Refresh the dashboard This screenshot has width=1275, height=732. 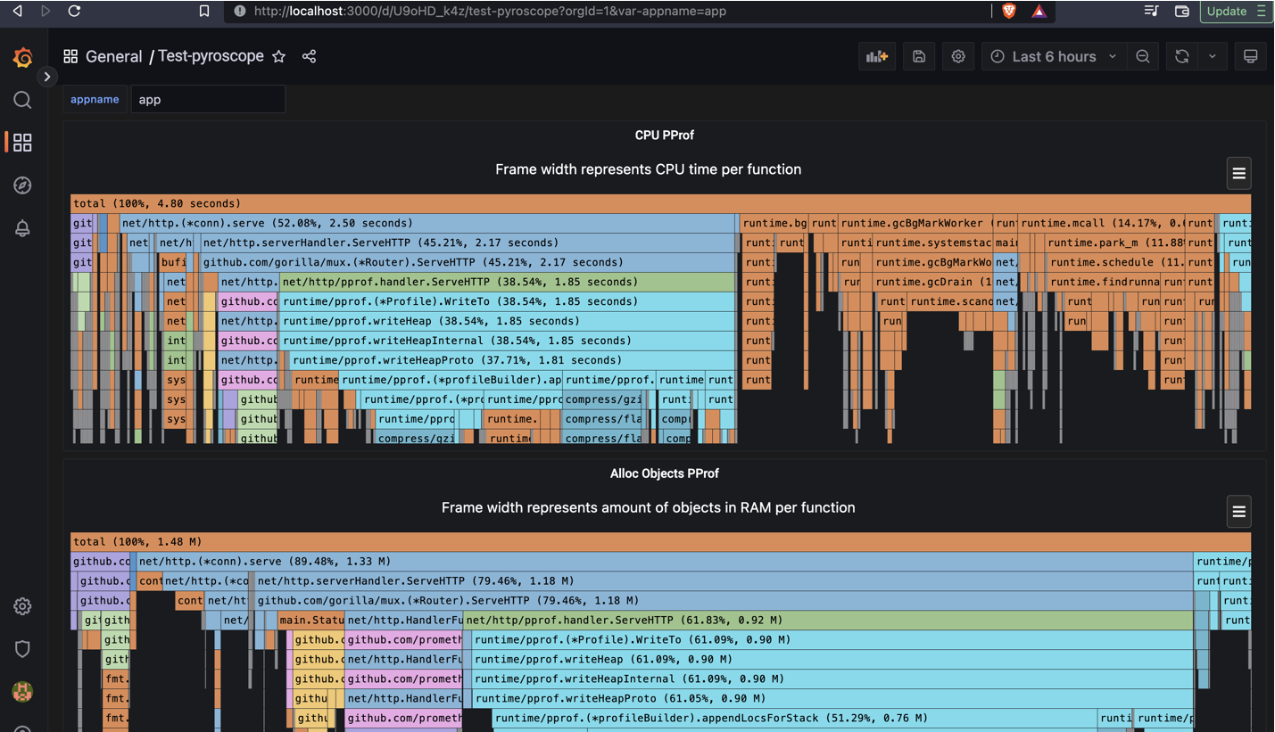[x=1182, y=56]
